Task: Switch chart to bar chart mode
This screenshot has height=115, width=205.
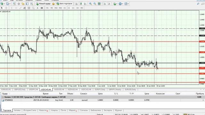Action: [77, 4]
